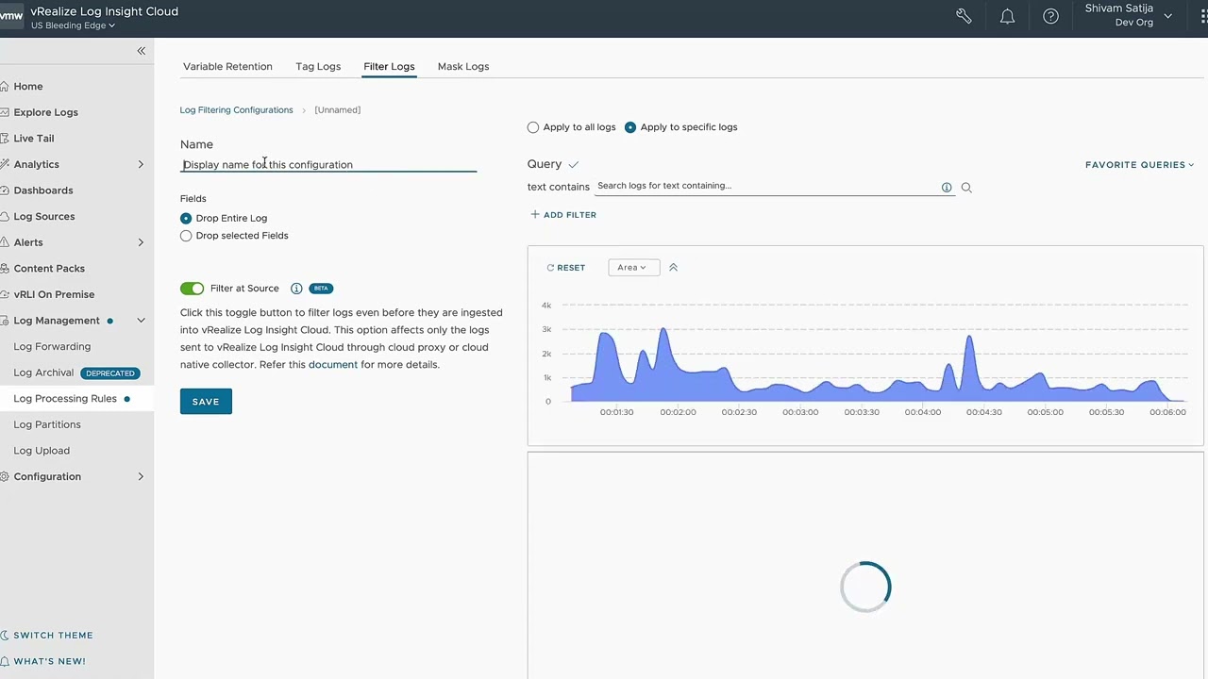Screen dimensions: 1208x679
Task: Click the What's New icon
Action: [x=5, y=661]
